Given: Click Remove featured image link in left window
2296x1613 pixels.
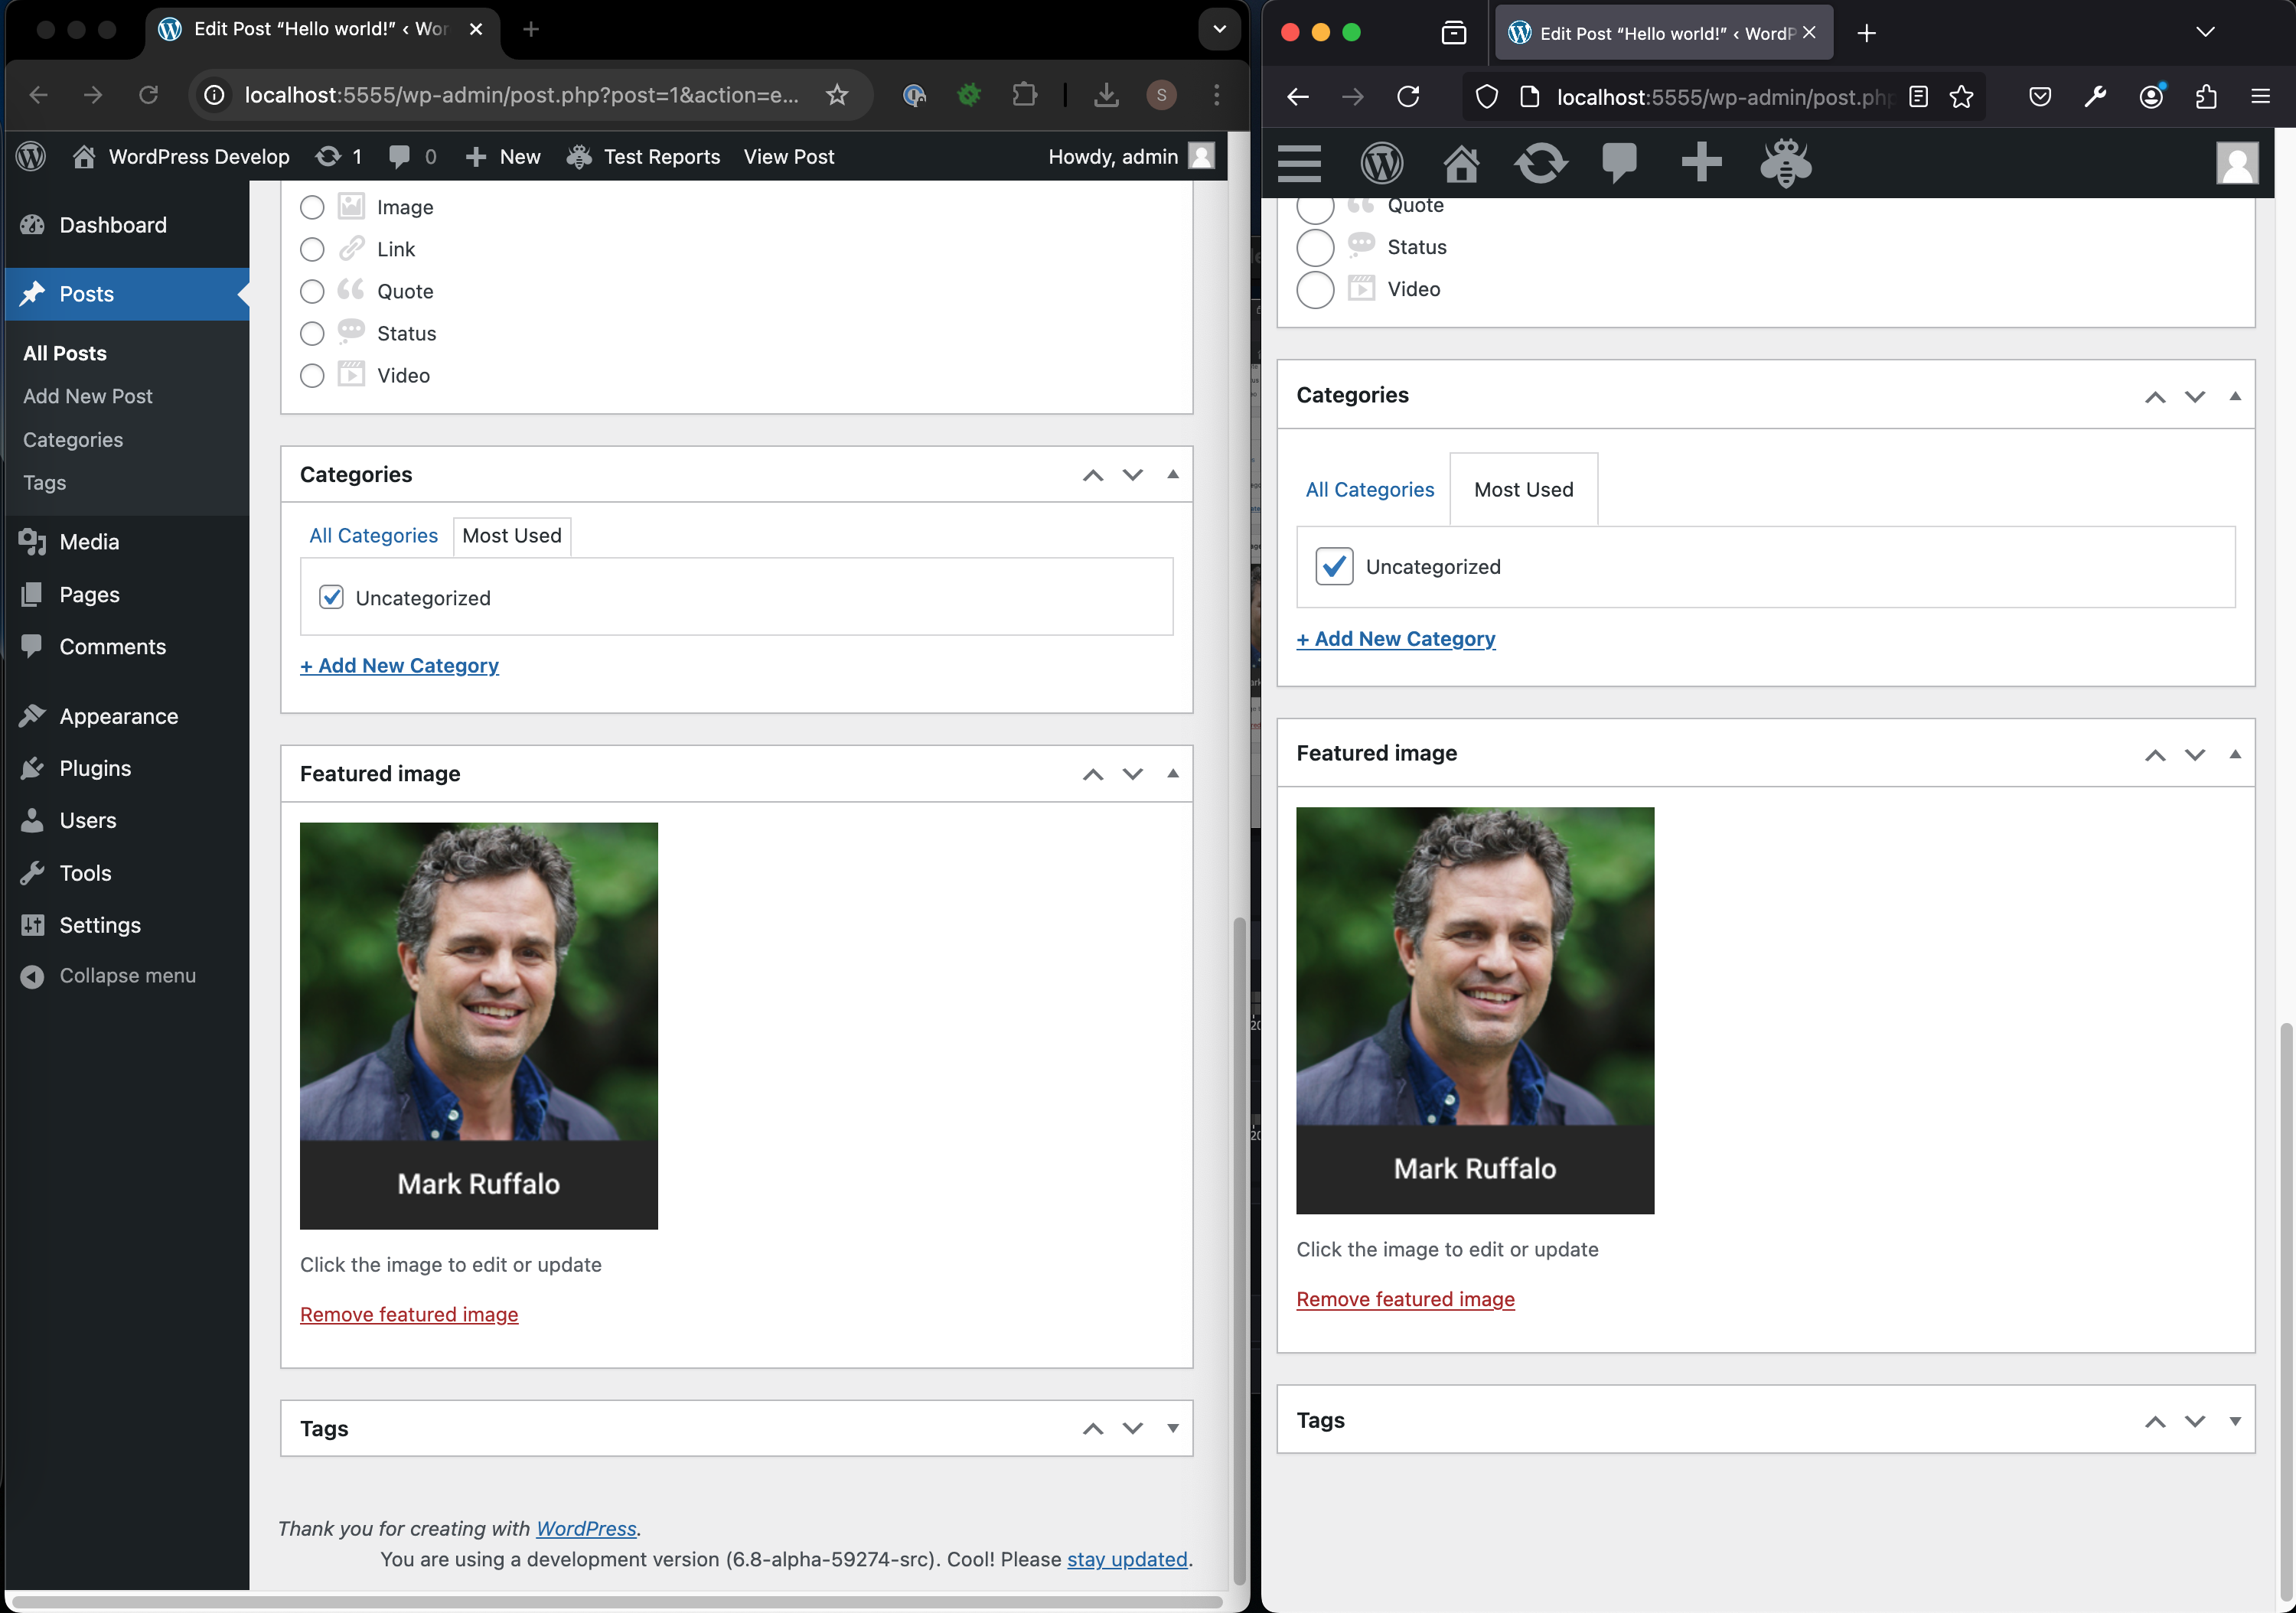Looking at the screenshot, I should point(409,1314).
